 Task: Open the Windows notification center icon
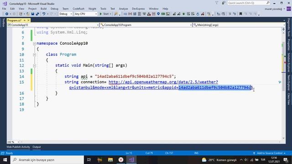pyautogui.click(x=286, y=160)
